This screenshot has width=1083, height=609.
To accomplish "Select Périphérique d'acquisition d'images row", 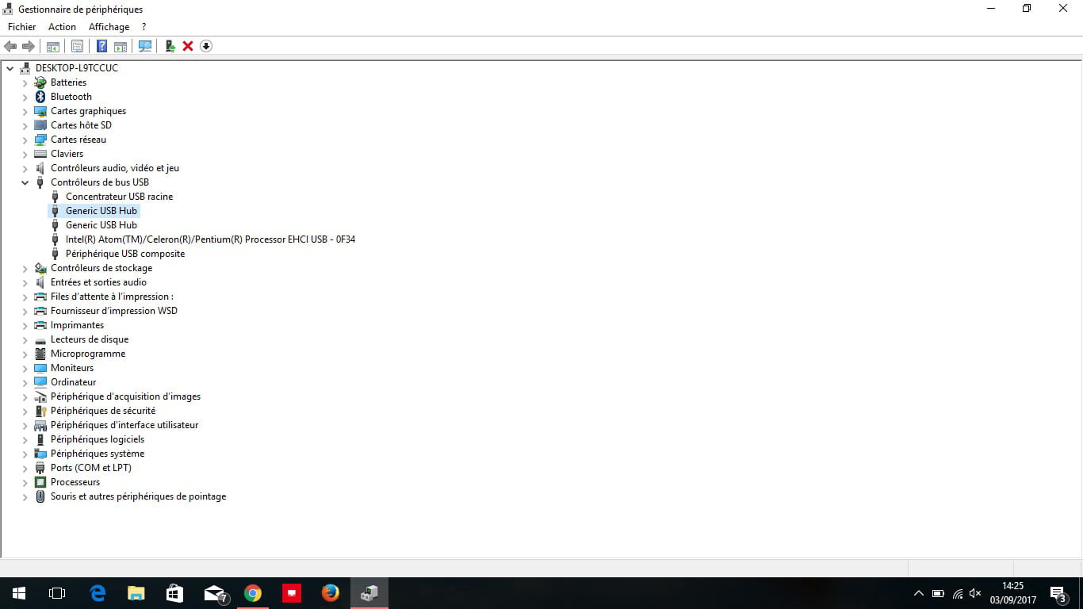I will (125, 396).
